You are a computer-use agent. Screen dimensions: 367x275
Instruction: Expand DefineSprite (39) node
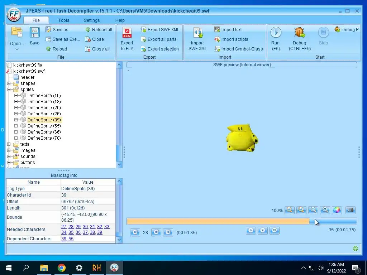click(x=16, y=120)
